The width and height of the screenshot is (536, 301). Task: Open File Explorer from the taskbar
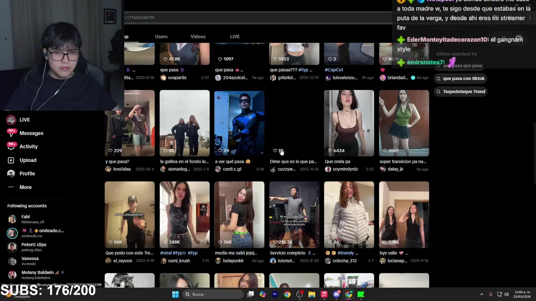[x=312, y=294]
